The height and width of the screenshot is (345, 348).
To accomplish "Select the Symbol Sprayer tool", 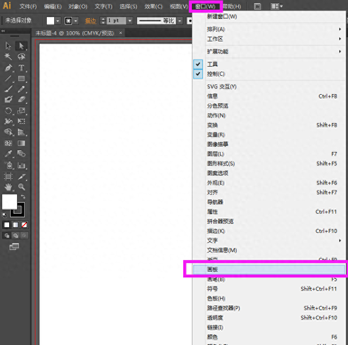I will point(8,165).
